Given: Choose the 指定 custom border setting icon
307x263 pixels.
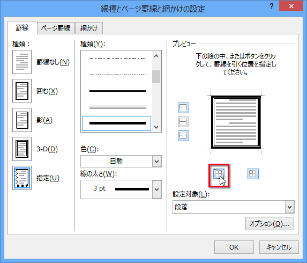Looking at the screenshot, I should pos(22,178).
